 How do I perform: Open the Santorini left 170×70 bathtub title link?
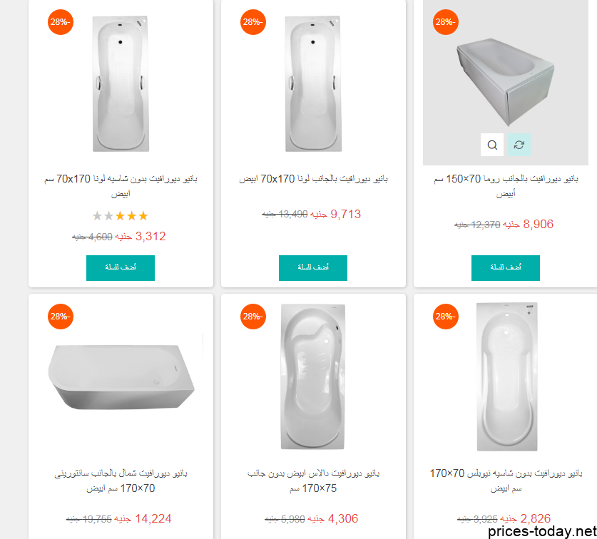tap(121, 481)
